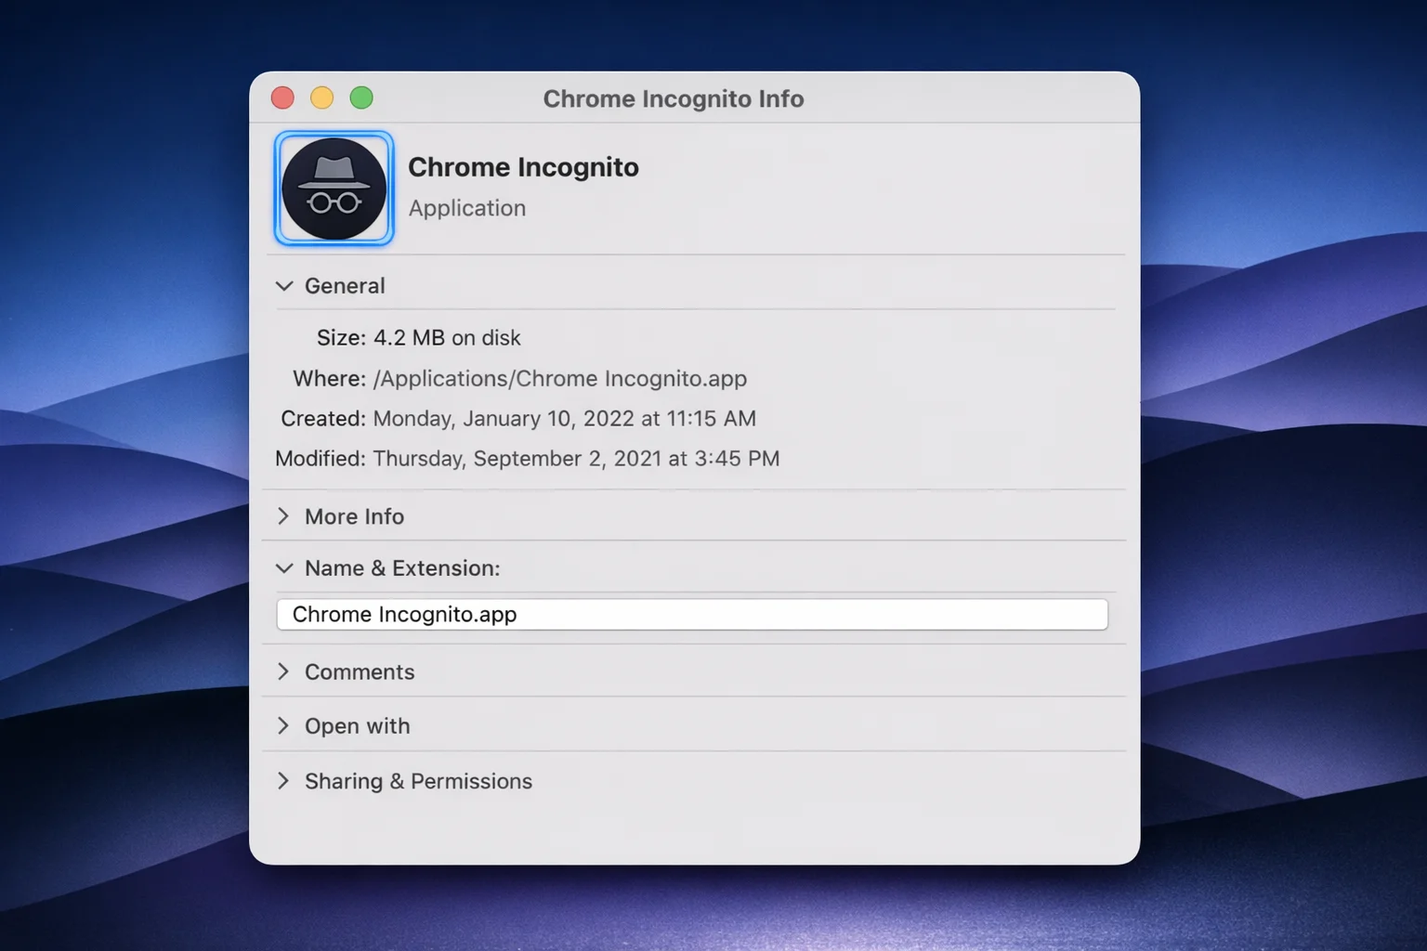
Task: Click the Application kind label
Action: 467,208
